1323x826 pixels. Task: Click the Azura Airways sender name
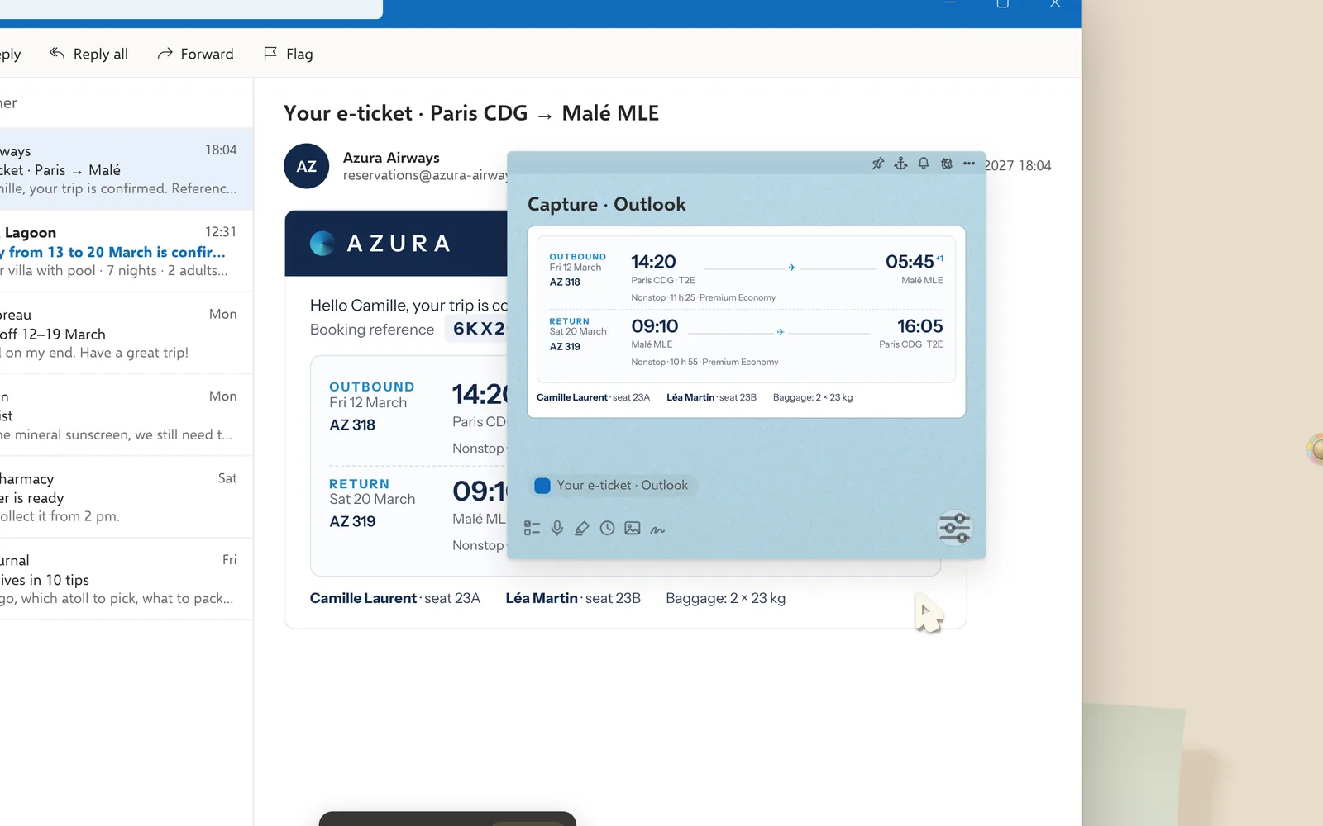391,158
